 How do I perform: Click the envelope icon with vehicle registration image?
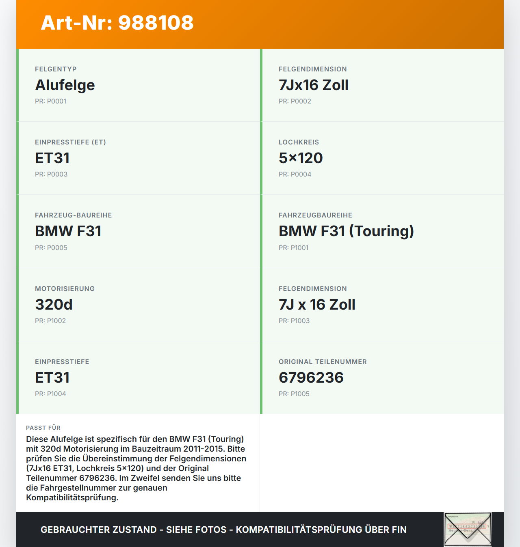(x=468, y=529)
